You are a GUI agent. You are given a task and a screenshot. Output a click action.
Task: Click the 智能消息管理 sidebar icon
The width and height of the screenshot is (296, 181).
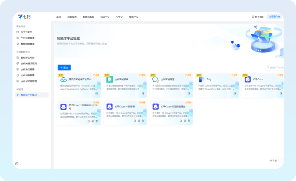tap(17, 44)
